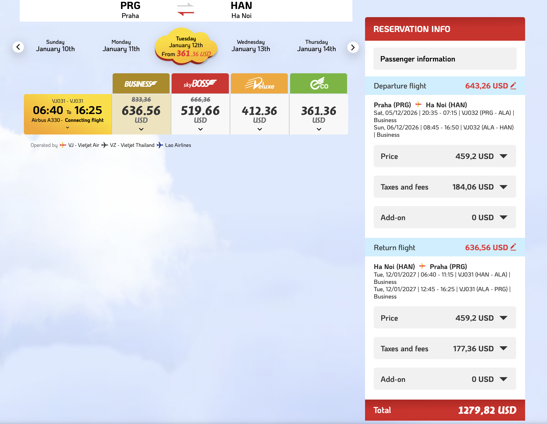The width and height of the screenshot is (547, 424).
Task: Click the struck-through 833,36 Business price
Action: click(x=141, y=100)
